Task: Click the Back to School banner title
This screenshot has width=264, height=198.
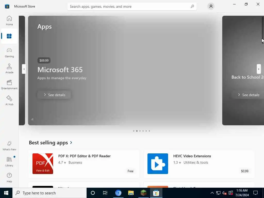Action: click(x=248, y=77)
